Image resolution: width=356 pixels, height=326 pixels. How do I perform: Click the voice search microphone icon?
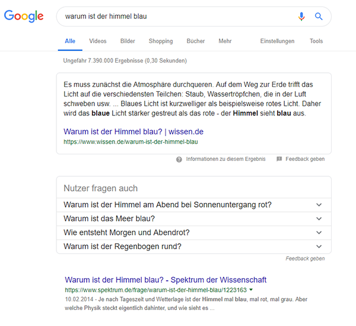(x=301, y=17)
